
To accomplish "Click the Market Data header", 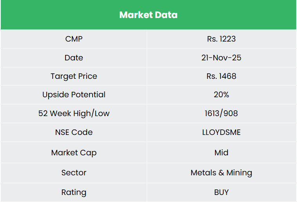I will click(x=148, y=15).
